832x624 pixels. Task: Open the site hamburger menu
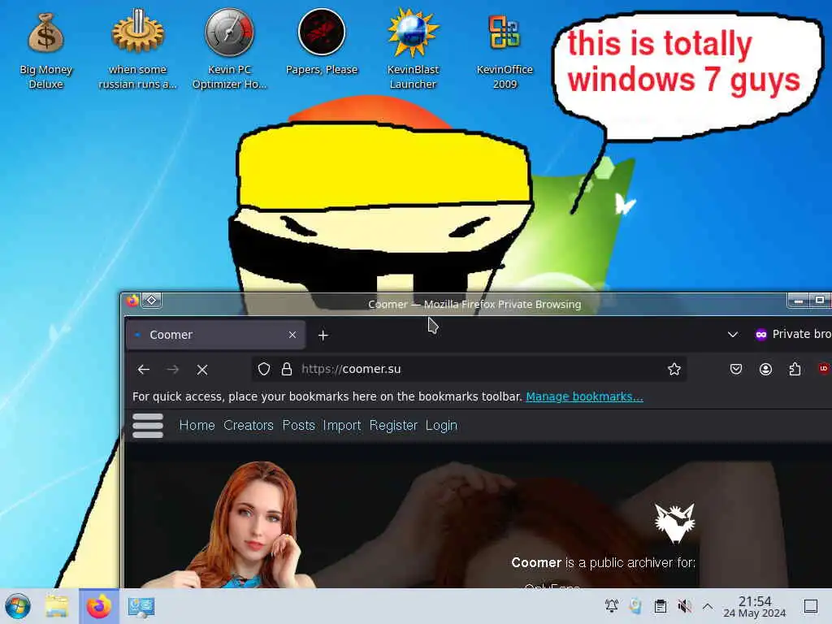pyautogui.click(x=148, y=426)
